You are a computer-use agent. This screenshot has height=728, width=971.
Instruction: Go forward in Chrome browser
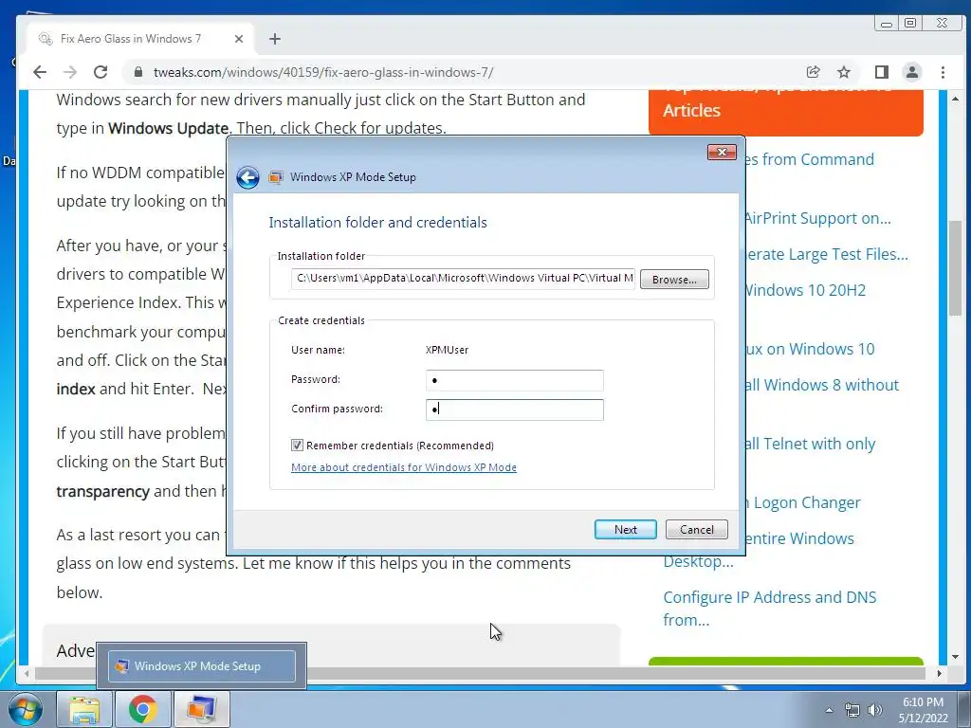70,72
